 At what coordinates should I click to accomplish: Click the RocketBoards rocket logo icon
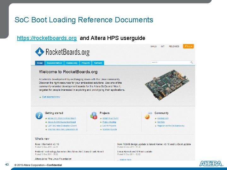point(39,52)
